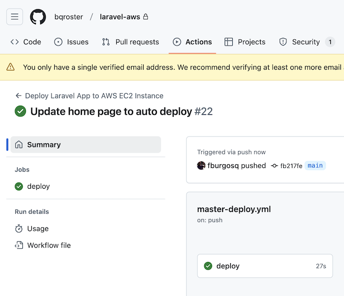Switch to the Code tab
The height and width of the screenshot is (296, 344).
[26, 42]
